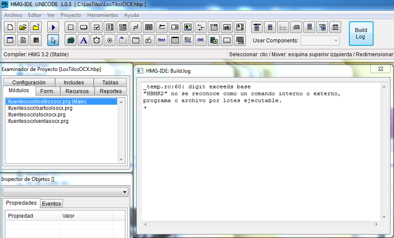Open the Ver menu
The height and width of the screenshot is (238, 394).
pos(51,15)
